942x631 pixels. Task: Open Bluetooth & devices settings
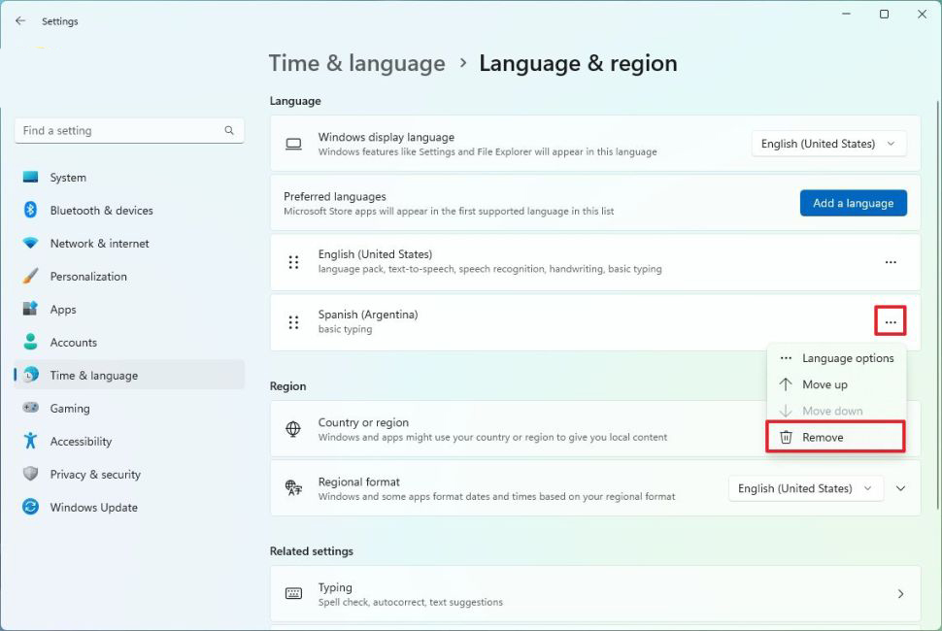(x=101, y=211)
